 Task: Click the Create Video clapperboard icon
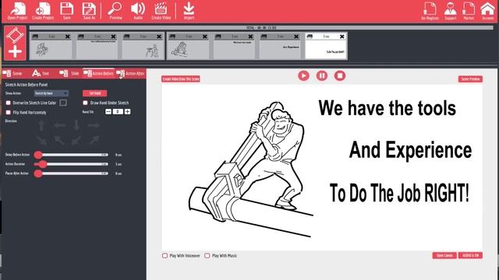pos(161,10)
